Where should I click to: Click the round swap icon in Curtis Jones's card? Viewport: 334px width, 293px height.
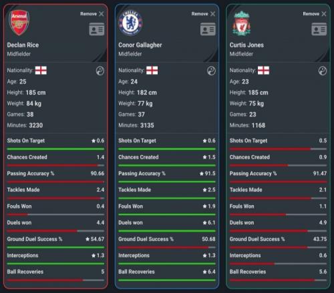point(323,71)
